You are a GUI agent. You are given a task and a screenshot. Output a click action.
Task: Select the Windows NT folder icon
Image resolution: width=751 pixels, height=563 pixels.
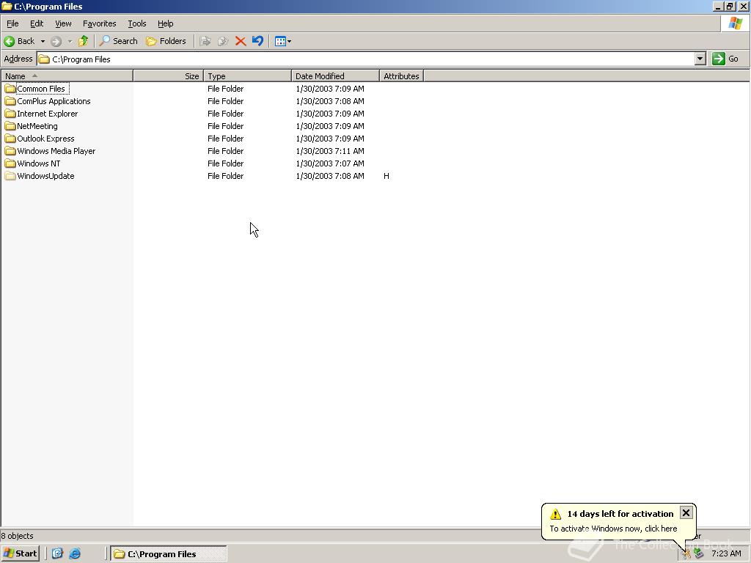[10, 163]
